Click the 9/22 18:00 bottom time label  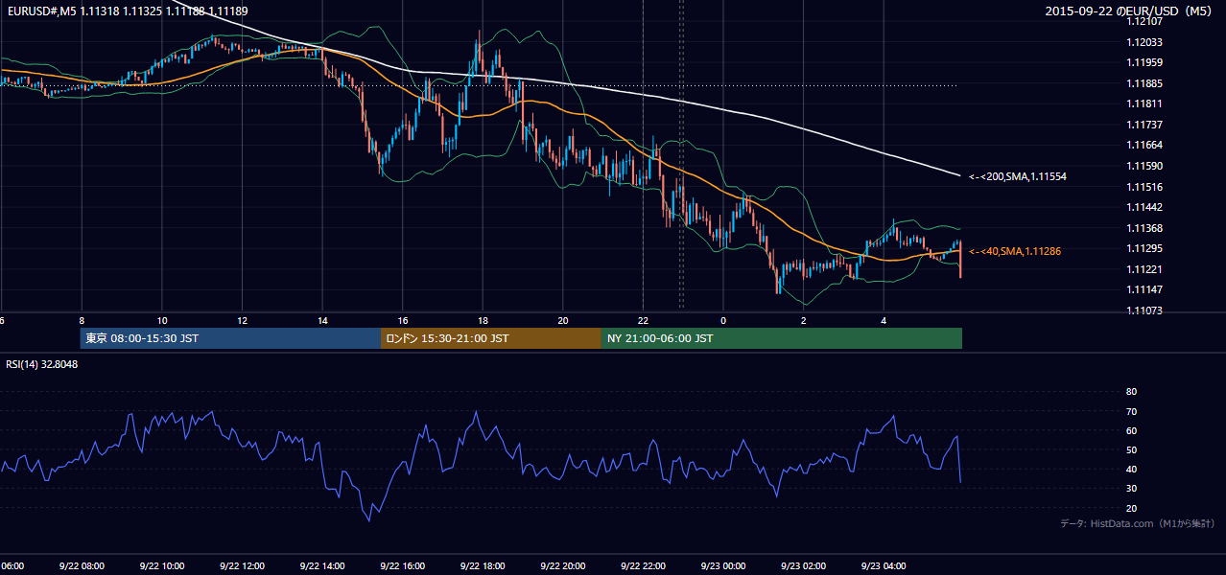point(483,566)
